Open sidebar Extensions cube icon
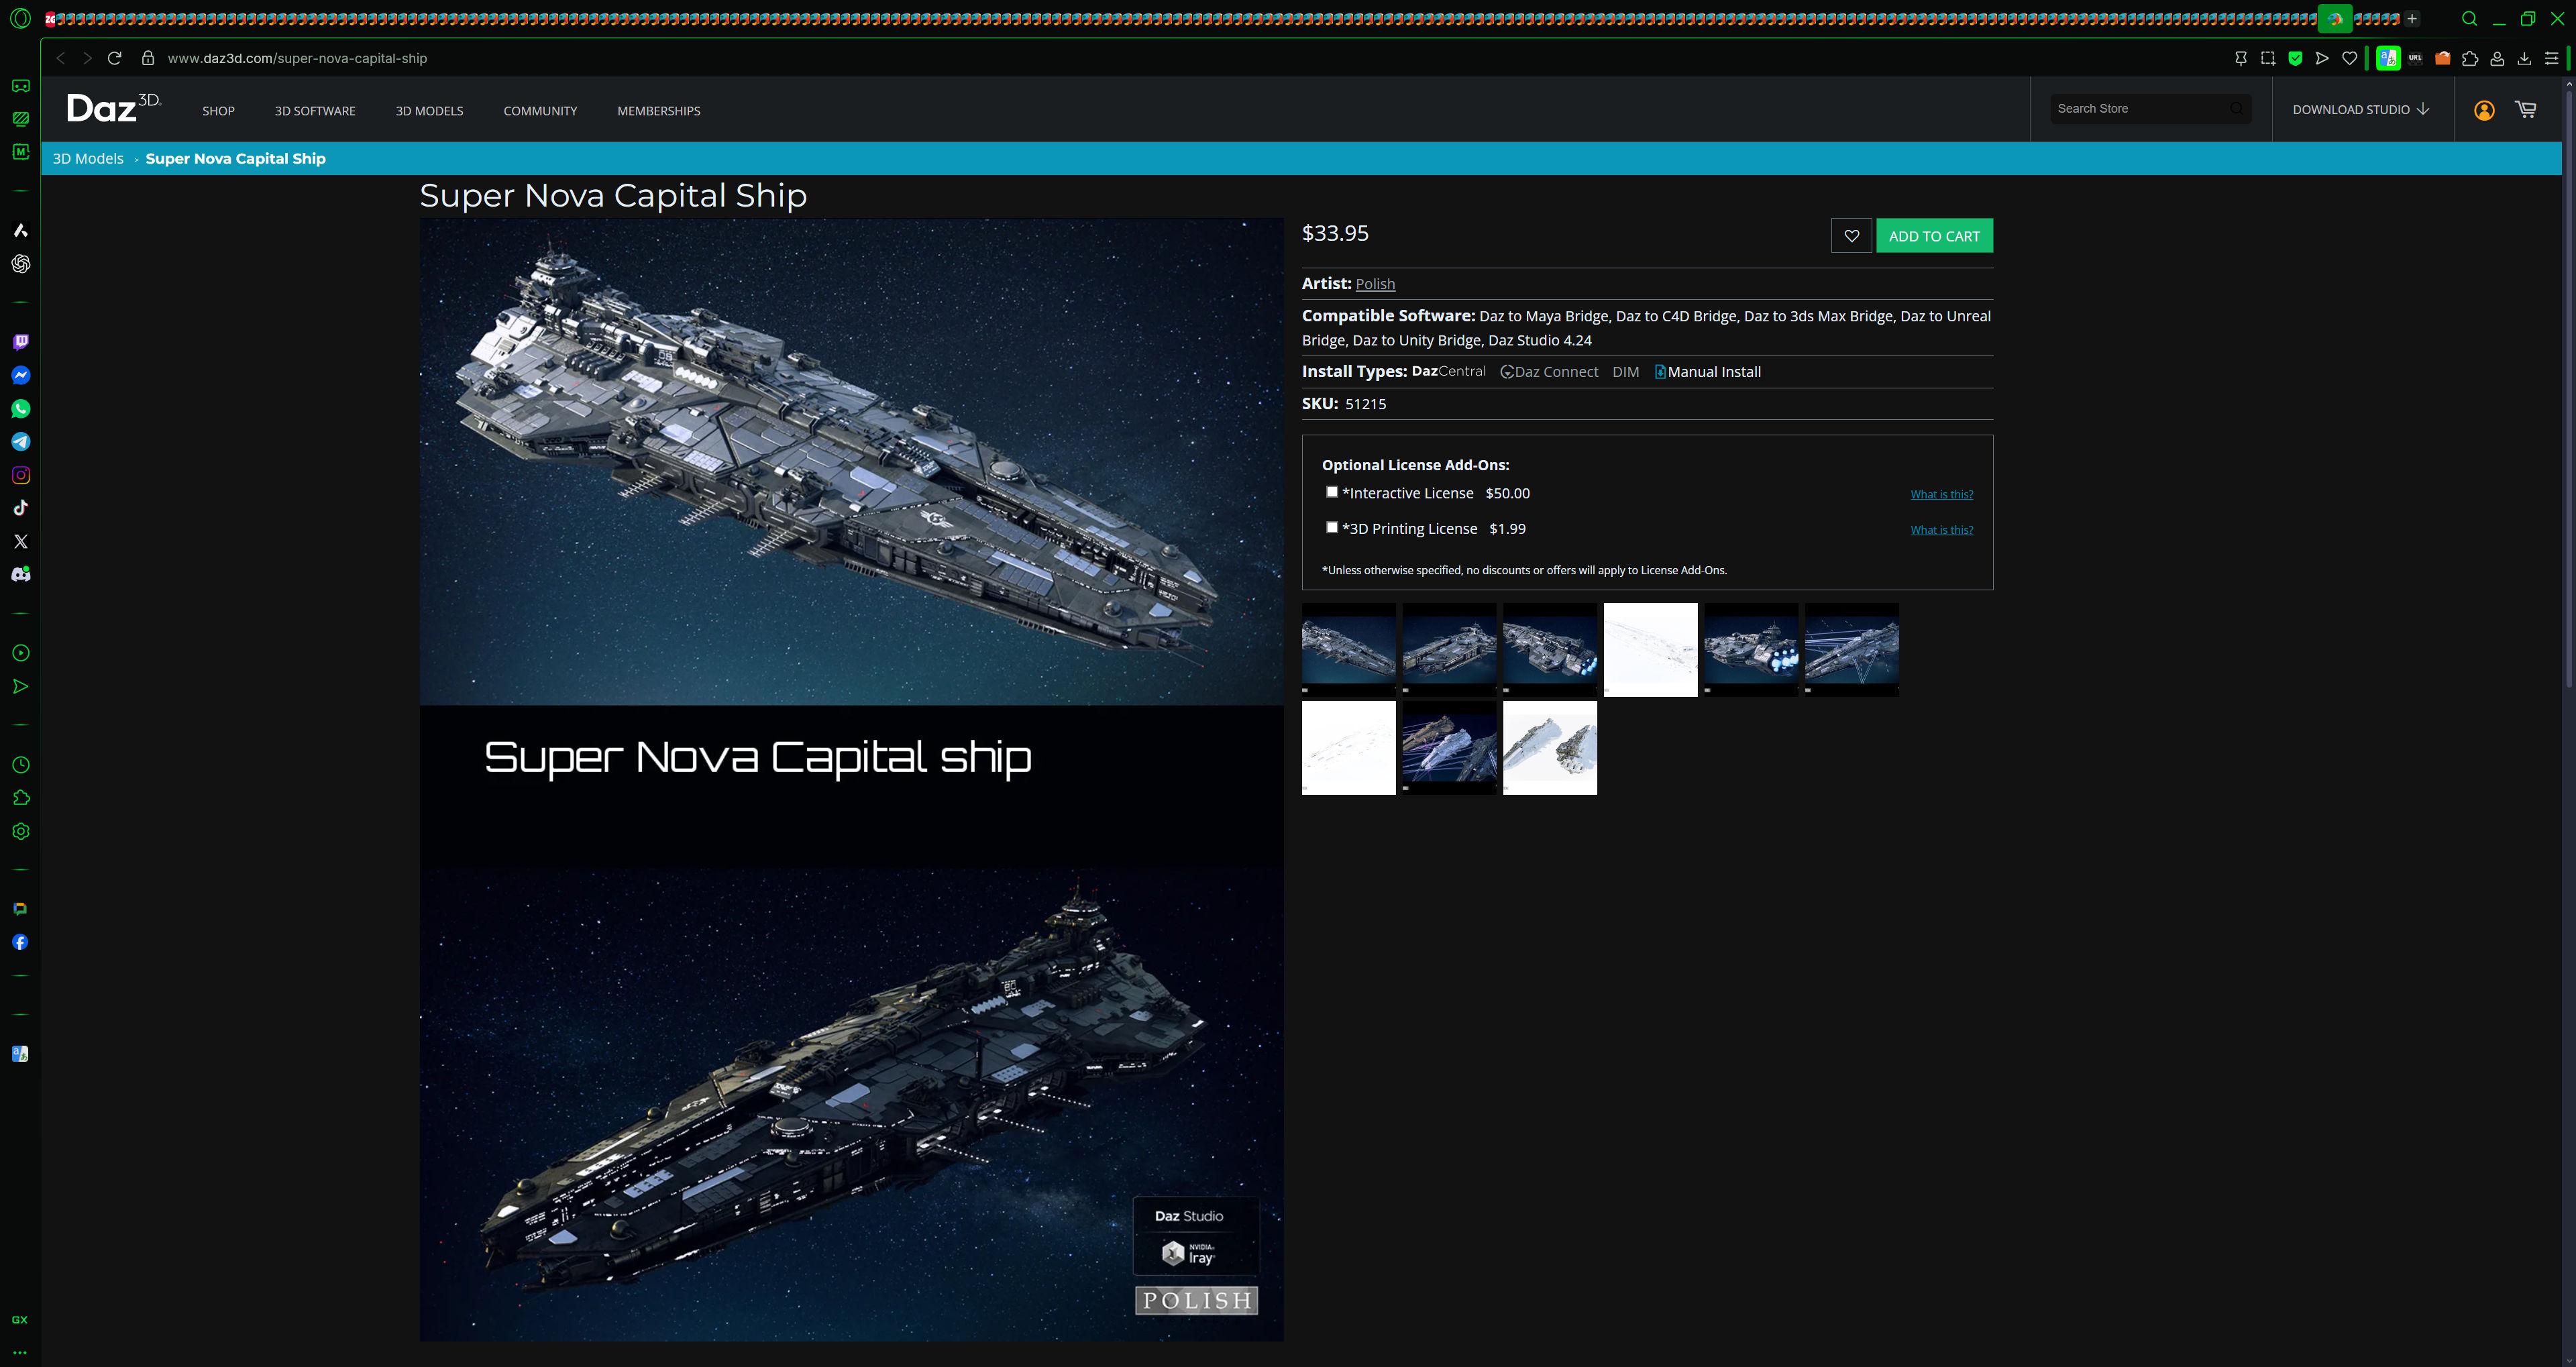The width and height of the screenshot is (2576, 1367). tap(20, 798)
